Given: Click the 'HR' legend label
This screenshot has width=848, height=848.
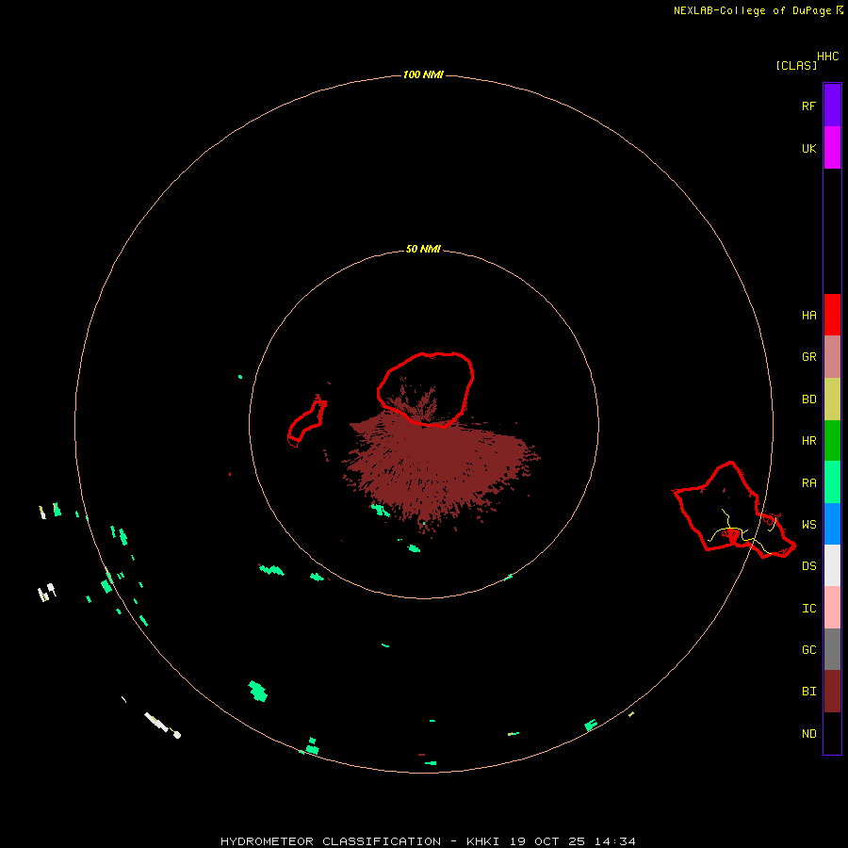Looking at the screenshot, I should tap(808, 441).
